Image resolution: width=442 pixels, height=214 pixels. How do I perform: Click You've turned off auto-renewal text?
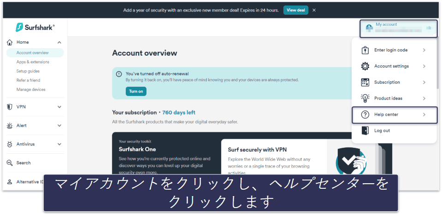(157, 74)
